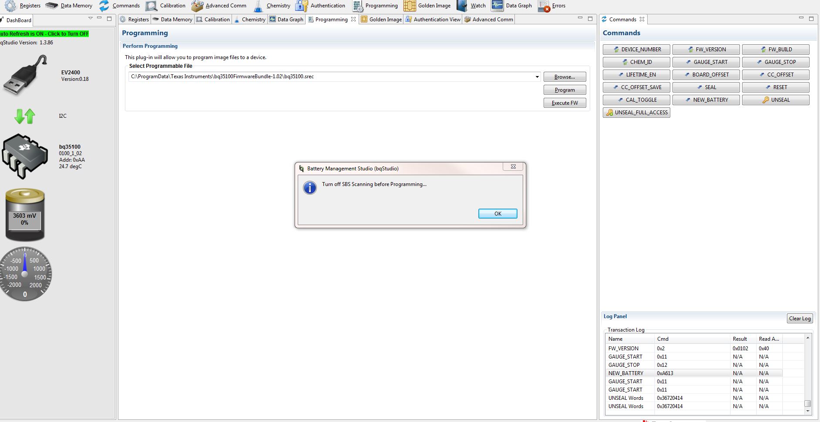This screenshot has width=820, height=422.
Task: Send the GAUGE_START command
Action: point(706,62)
